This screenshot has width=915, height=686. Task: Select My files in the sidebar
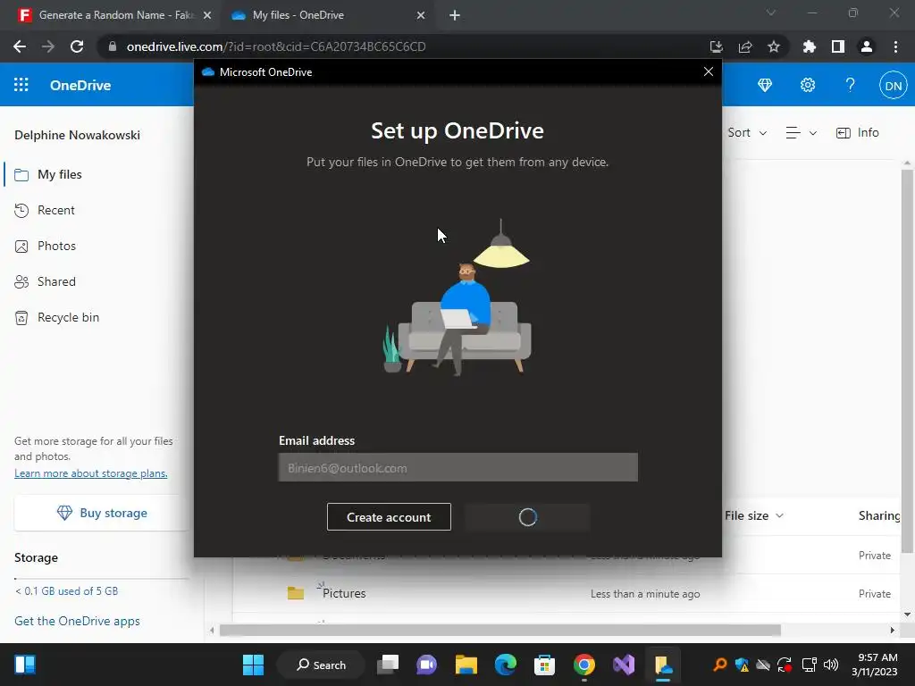(60, 174)
